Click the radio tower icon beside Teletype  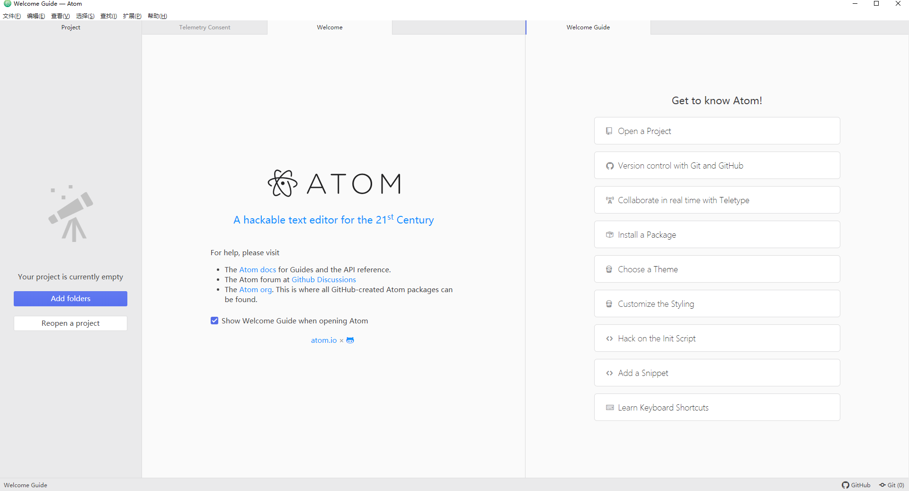(x=610, y=200)
